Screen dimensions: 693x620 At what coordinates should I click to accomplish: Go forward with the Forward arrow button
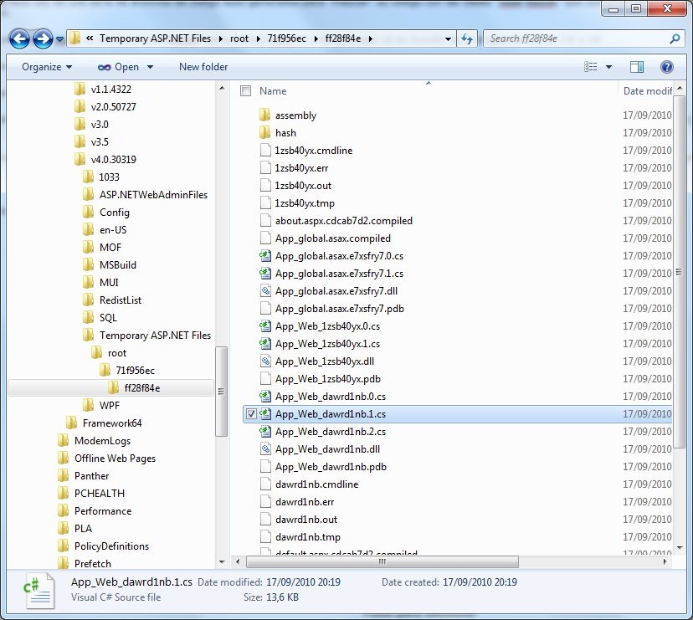(x=43, y=38)
